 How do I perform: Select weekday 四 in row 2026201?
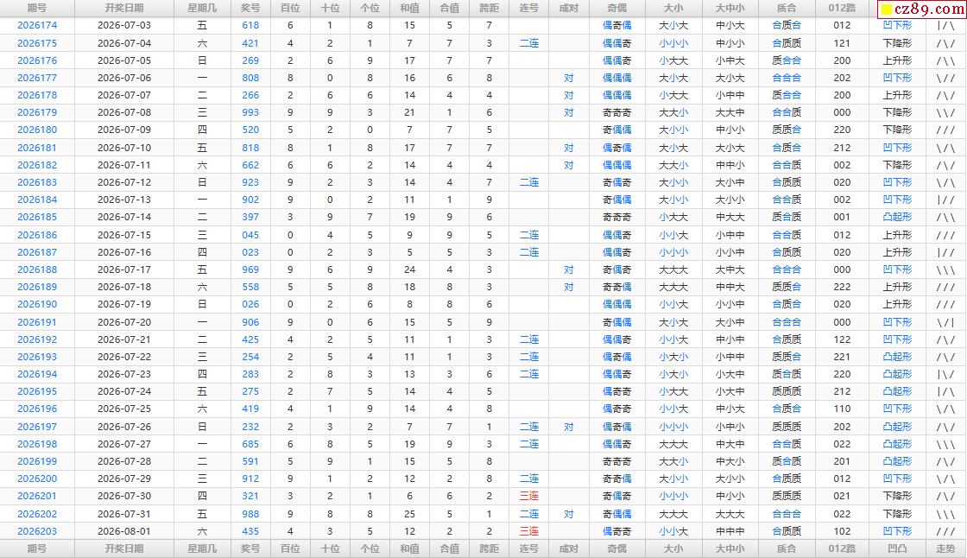coord(202,496)
